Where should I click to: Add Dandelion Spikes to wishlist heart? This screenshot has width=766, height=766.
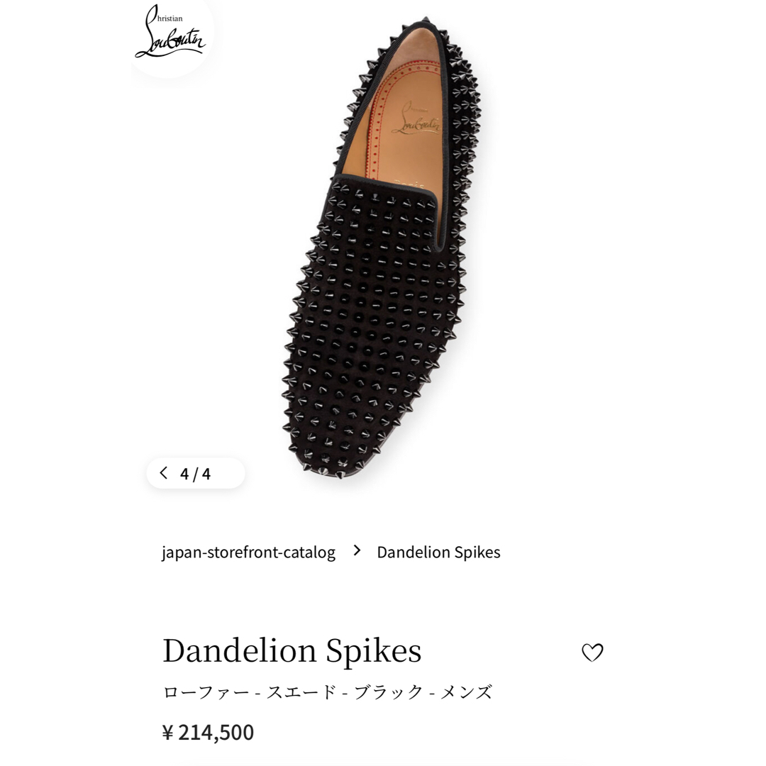click(592, 653)
